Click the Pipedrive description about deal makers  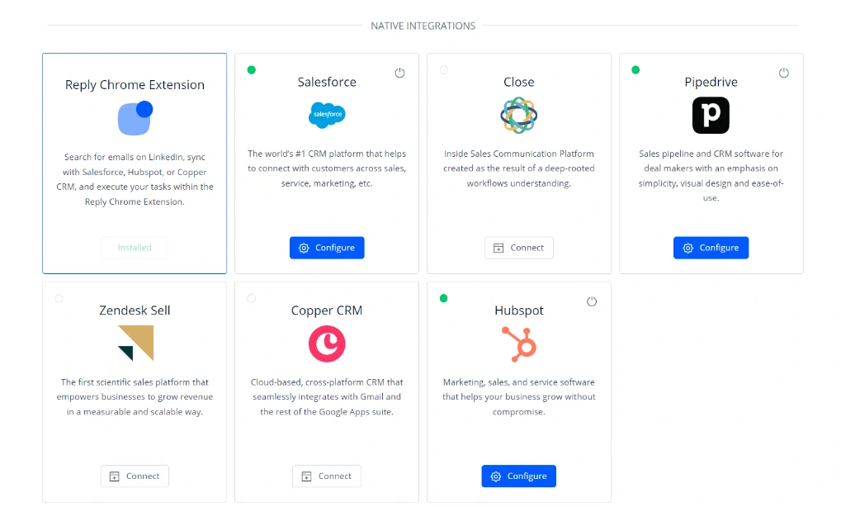point(711,175)
